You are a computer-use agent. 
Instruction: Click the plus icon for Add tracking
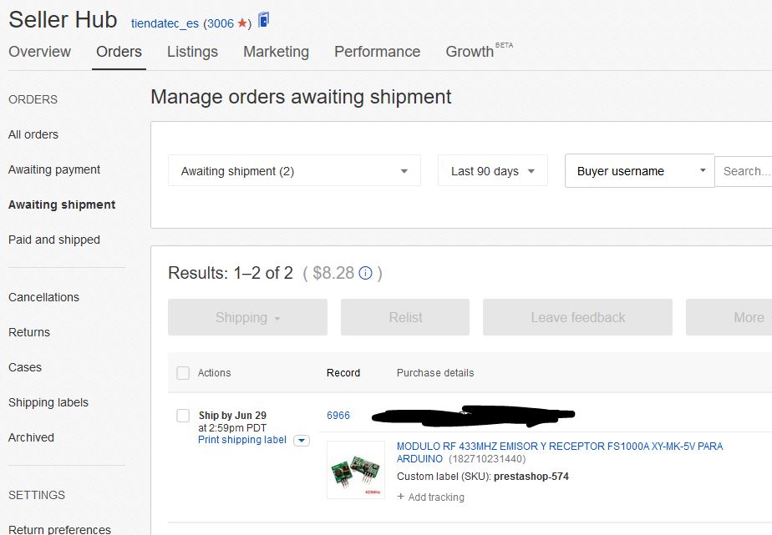(x=401, y=497)
